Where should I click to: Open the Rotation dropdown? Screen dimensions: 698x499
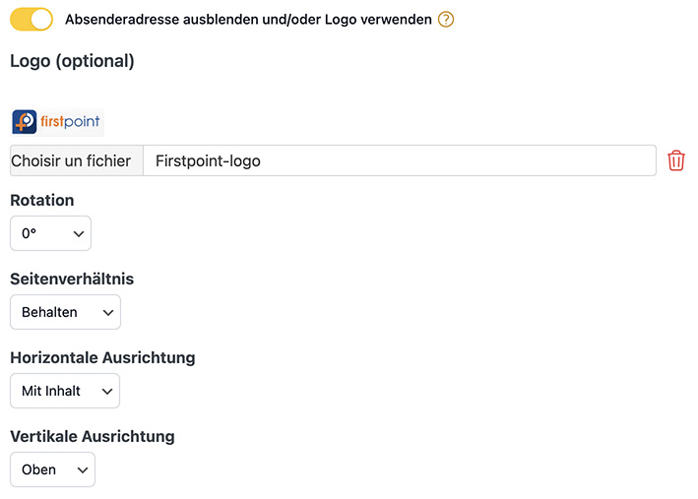pyautogui.click(x=51, y=233)
